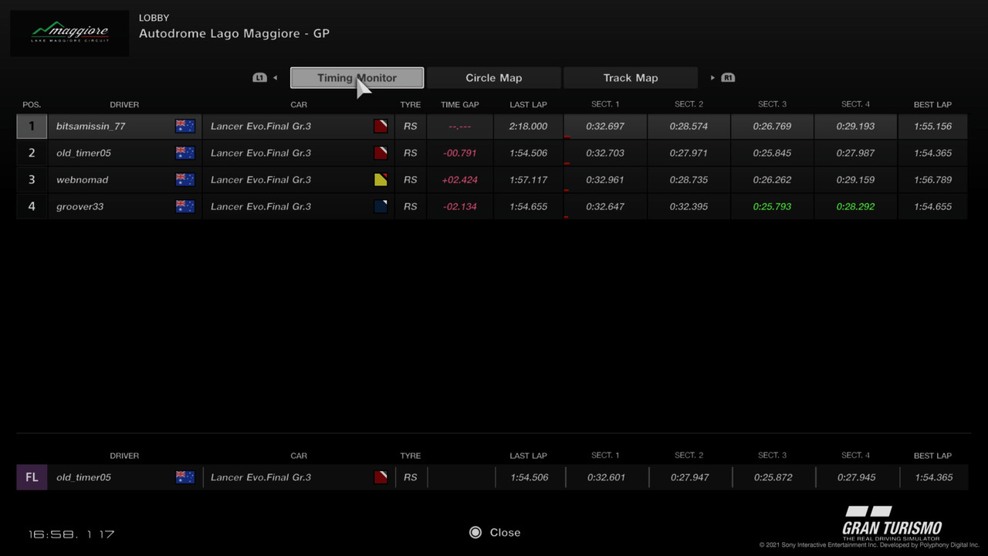Switch to the Circle Map tab

[494, 78]
